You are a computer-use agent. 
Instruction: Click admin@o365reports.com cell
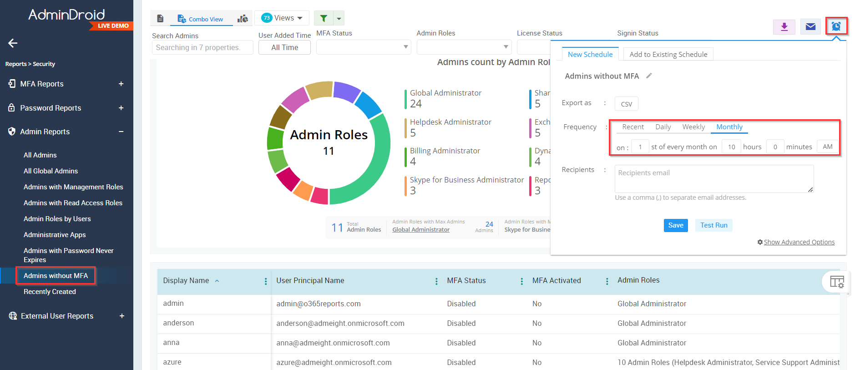point(319,304)
